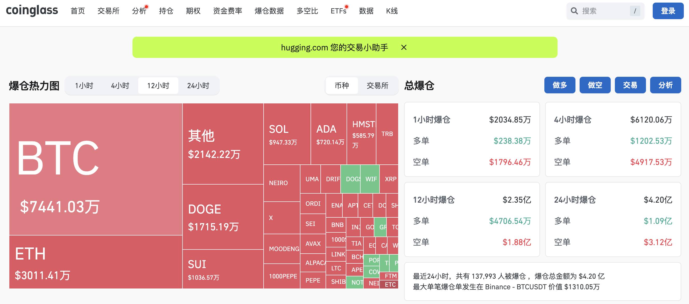Viewport: 689px width, 304px height.
Task: Switch heatmap view to 币种
Action: 342,86
